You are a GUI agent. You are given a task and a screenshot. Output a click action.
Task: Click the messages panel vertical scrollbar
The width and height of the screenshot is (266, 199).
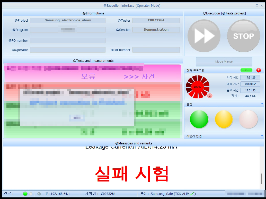262,179
